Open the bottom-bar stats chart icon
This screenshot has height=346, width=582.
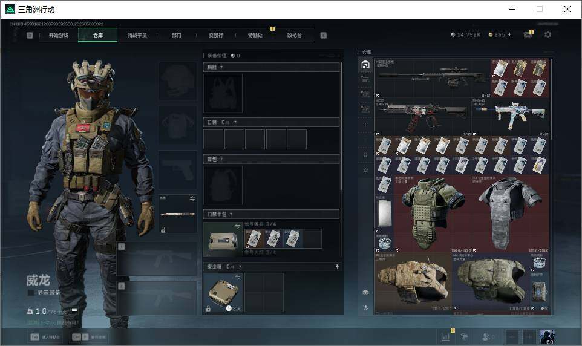pos(445,337)
